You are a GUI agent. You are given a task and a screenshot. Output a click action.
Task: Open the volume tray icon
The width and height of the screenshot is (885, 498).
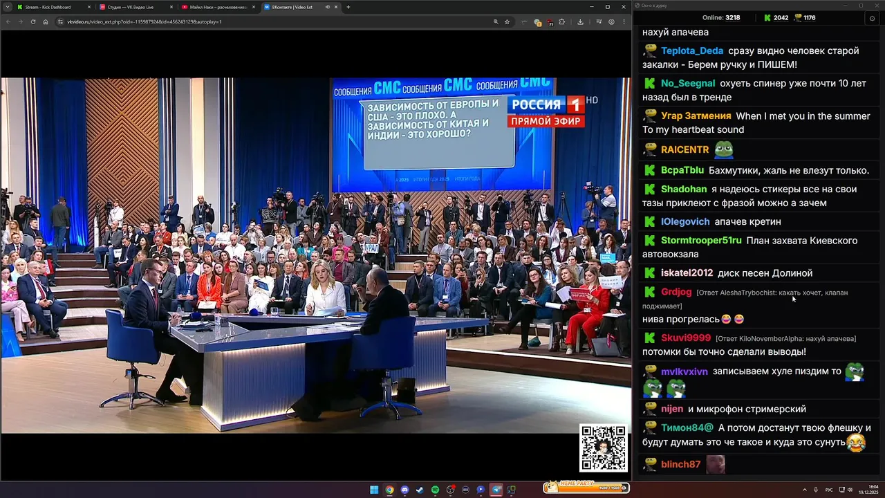click(850, 490)
